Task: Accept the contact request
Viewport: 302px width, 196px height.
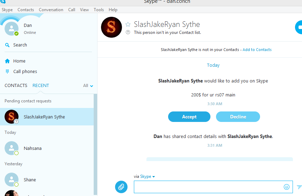Action: coord(189,117)
